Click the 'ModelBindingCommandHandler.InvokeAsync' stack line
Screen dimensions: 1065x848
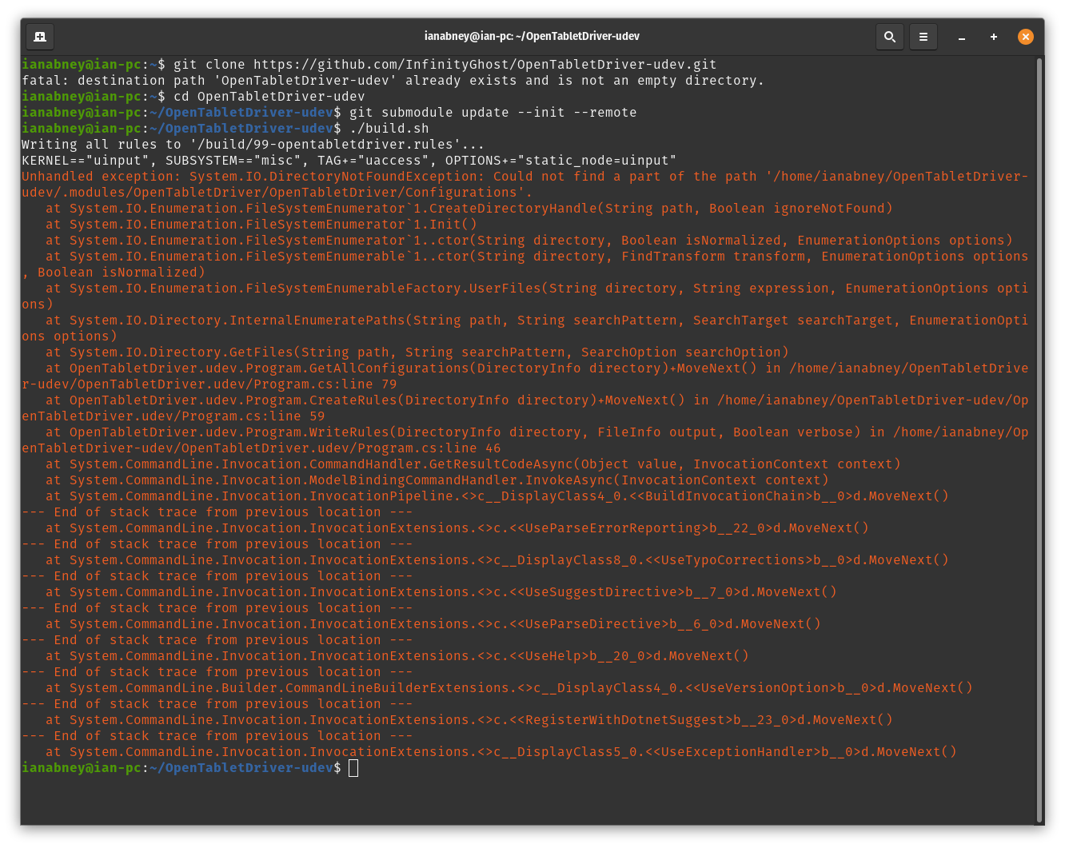tap(437, 480)
